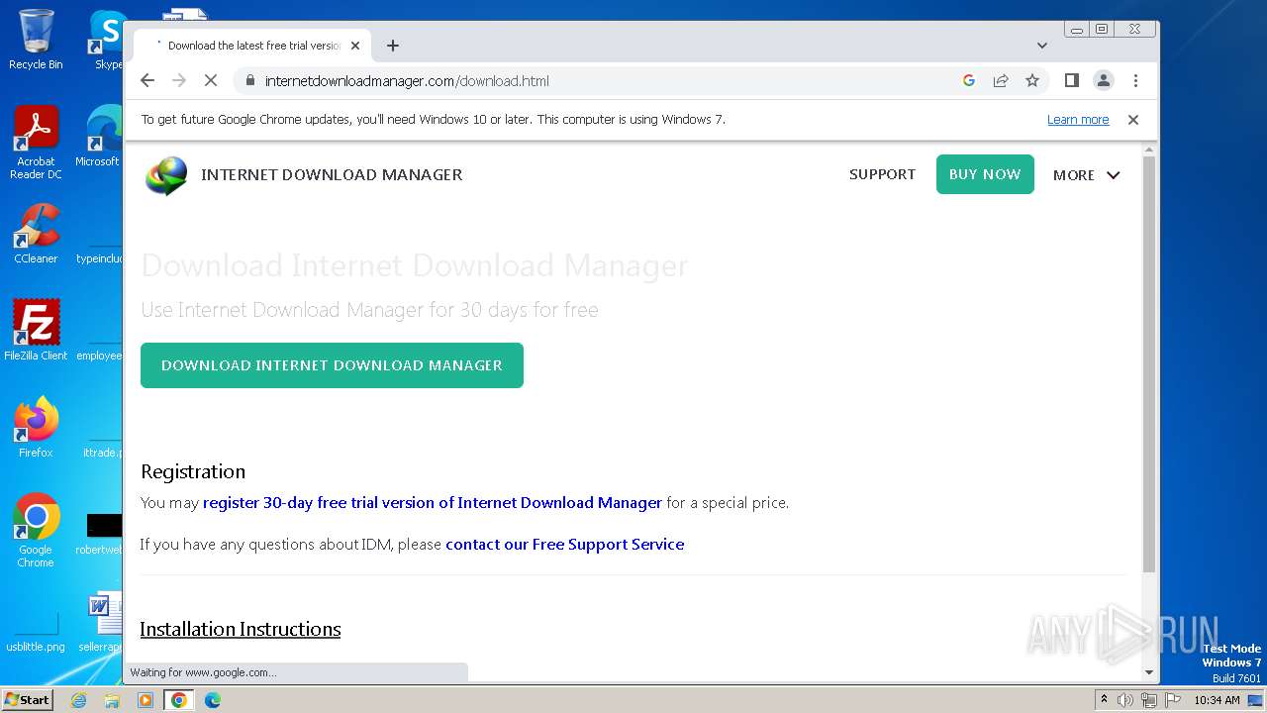Open Microsoft Edge from taskbar
Image resolution: width=1267 pixels, height=713 pixels.
[212, 700]
